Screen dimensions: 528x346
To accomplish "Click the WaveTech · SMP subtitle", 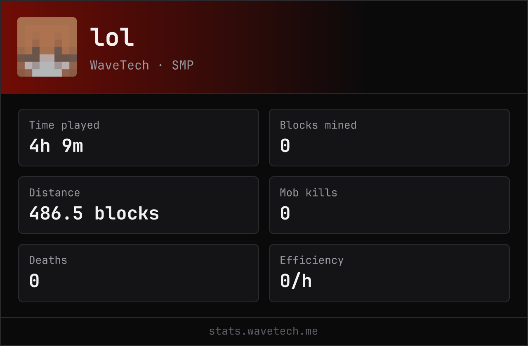I will click(x=142, y=65).
